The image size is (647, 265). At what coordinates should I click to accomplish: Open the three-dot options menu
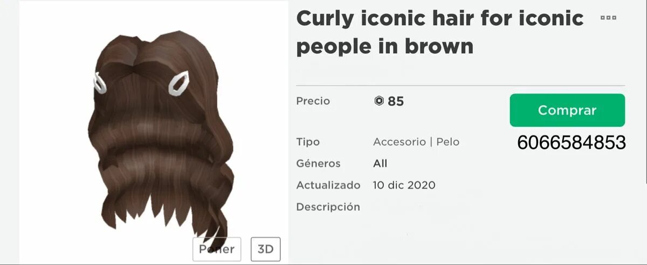(608, 18)
